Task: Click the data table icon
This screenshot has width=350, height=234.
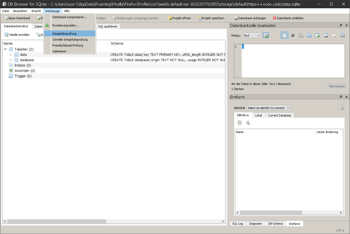Action: point(16,54)
